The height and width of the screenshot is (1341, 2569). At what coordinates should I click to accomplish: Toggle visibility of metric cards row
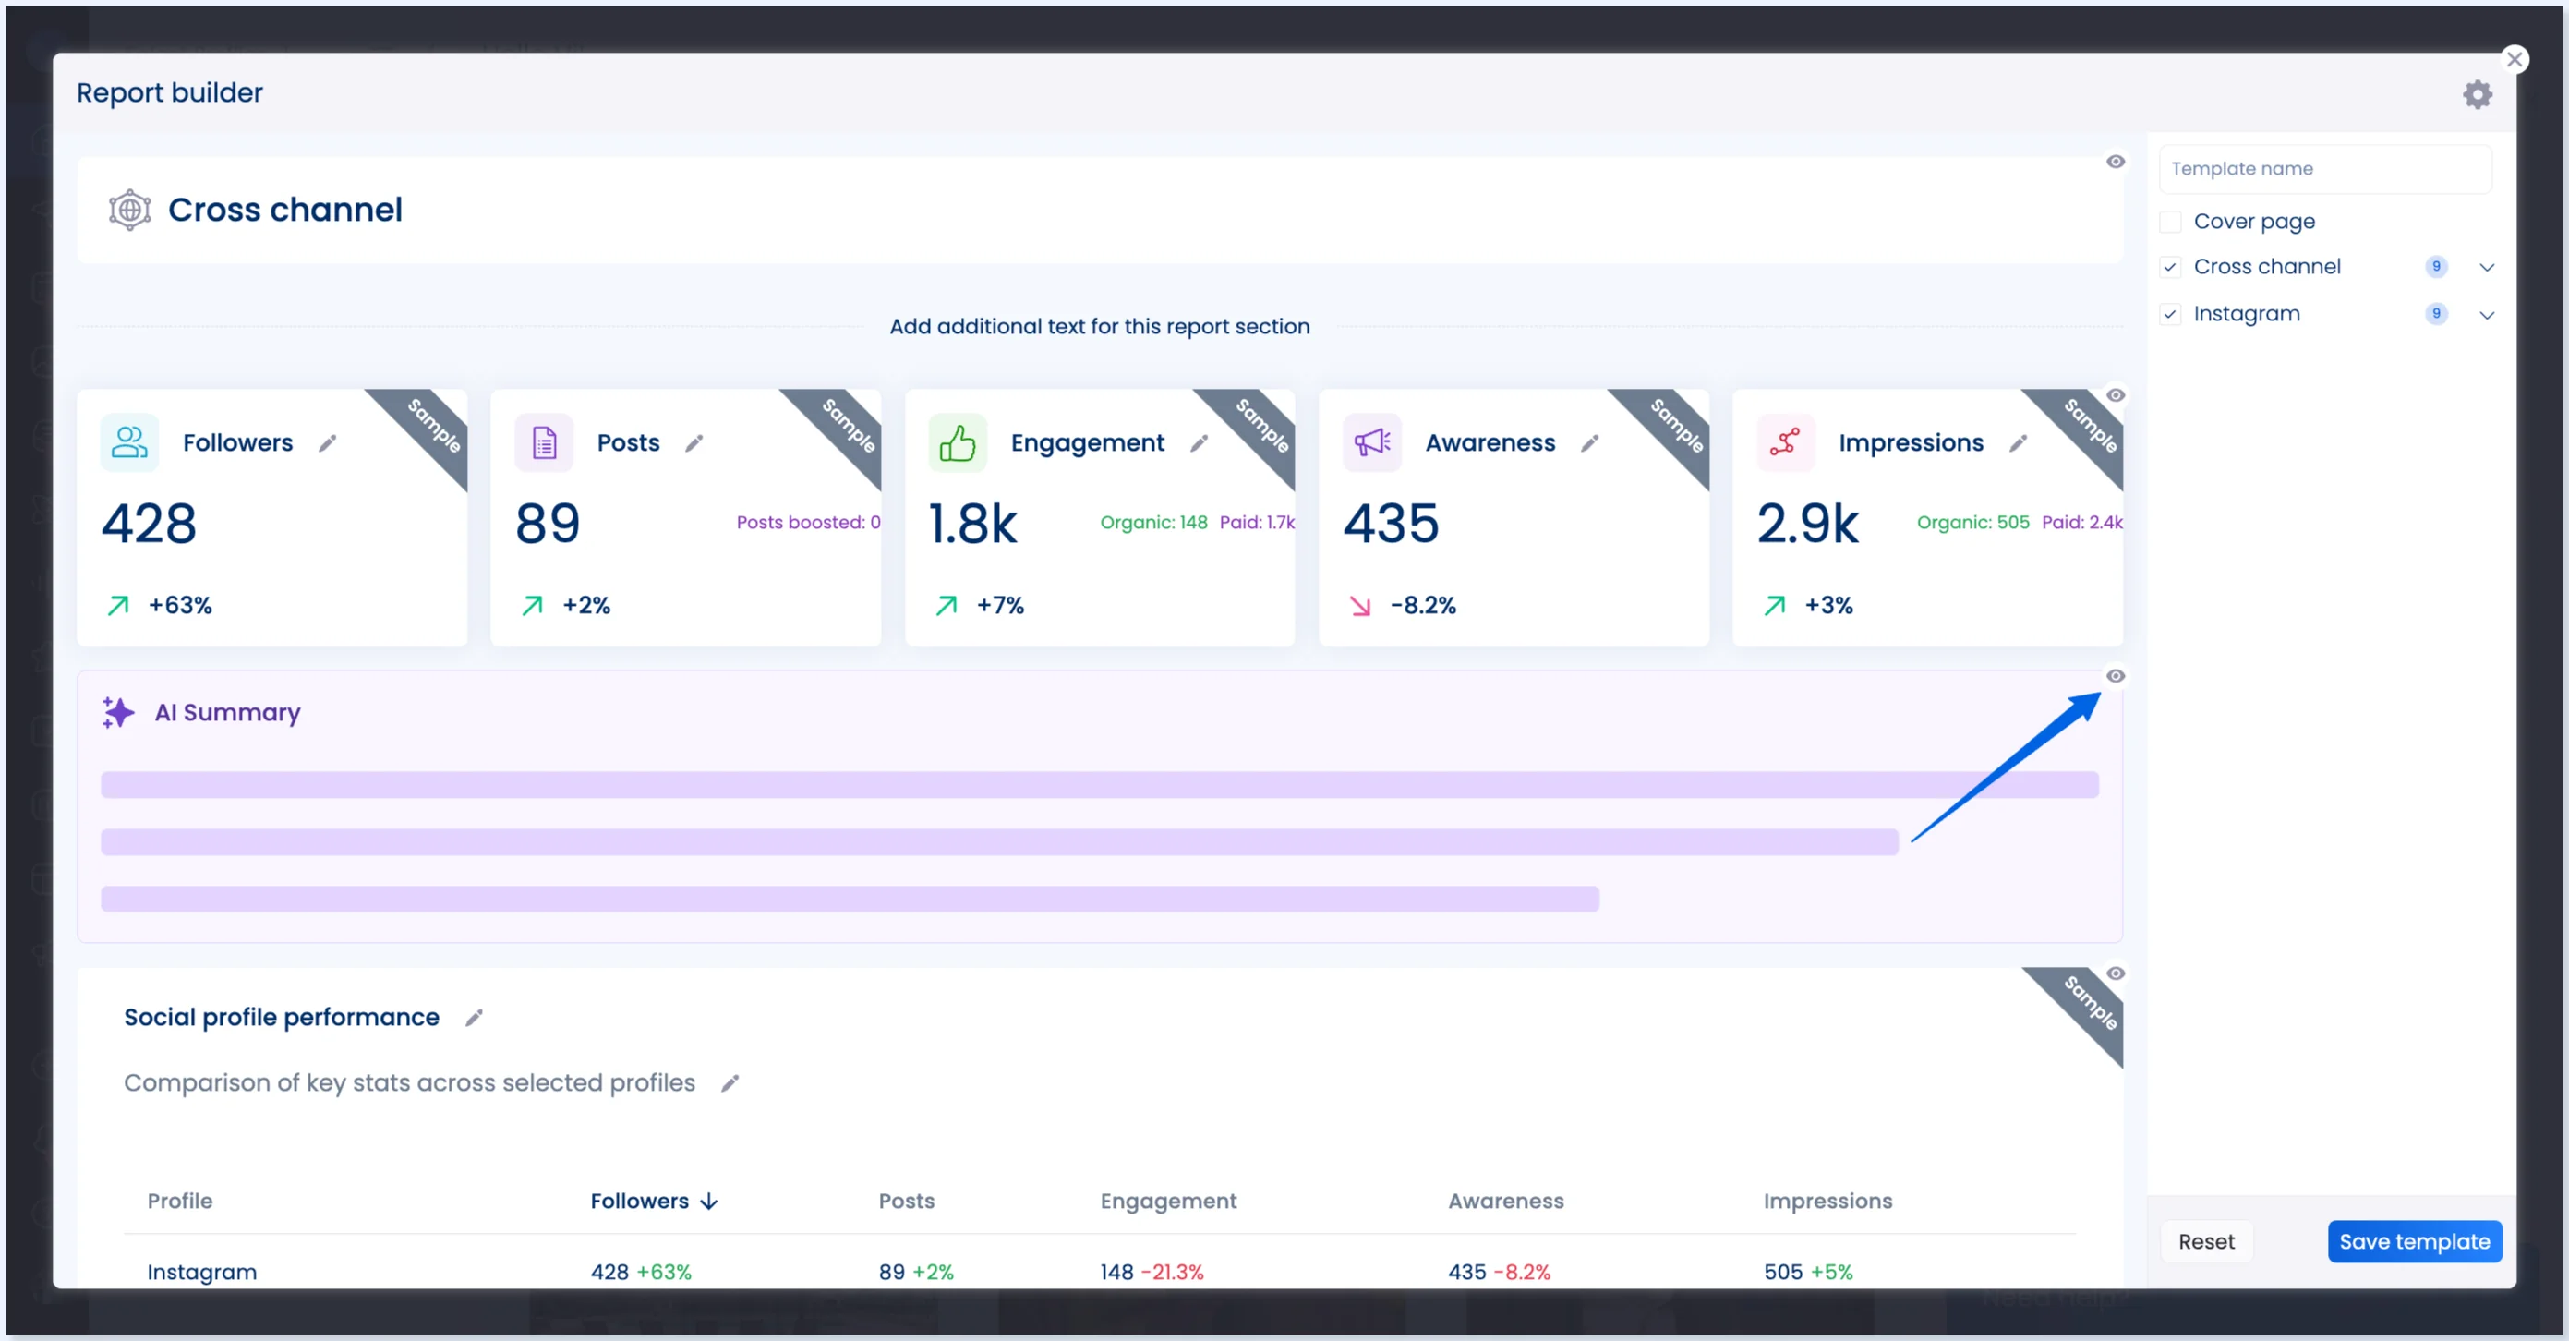click(x=2116, y=395)
